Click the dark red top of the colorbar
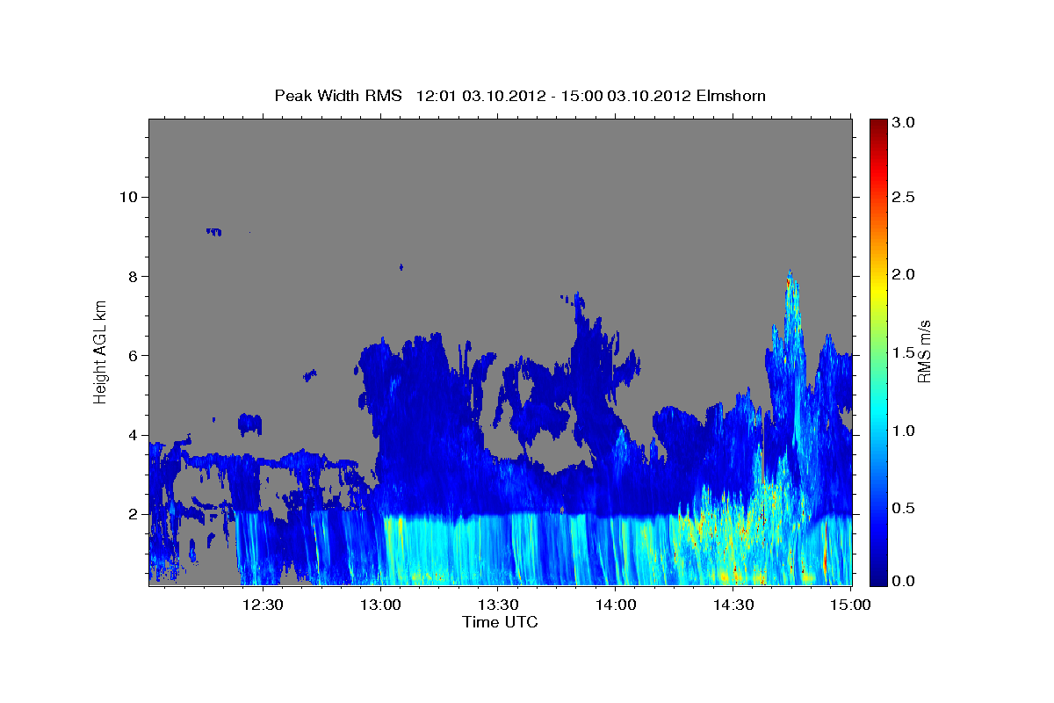Viewport: 1054px width, 703px height. point(877,126)
